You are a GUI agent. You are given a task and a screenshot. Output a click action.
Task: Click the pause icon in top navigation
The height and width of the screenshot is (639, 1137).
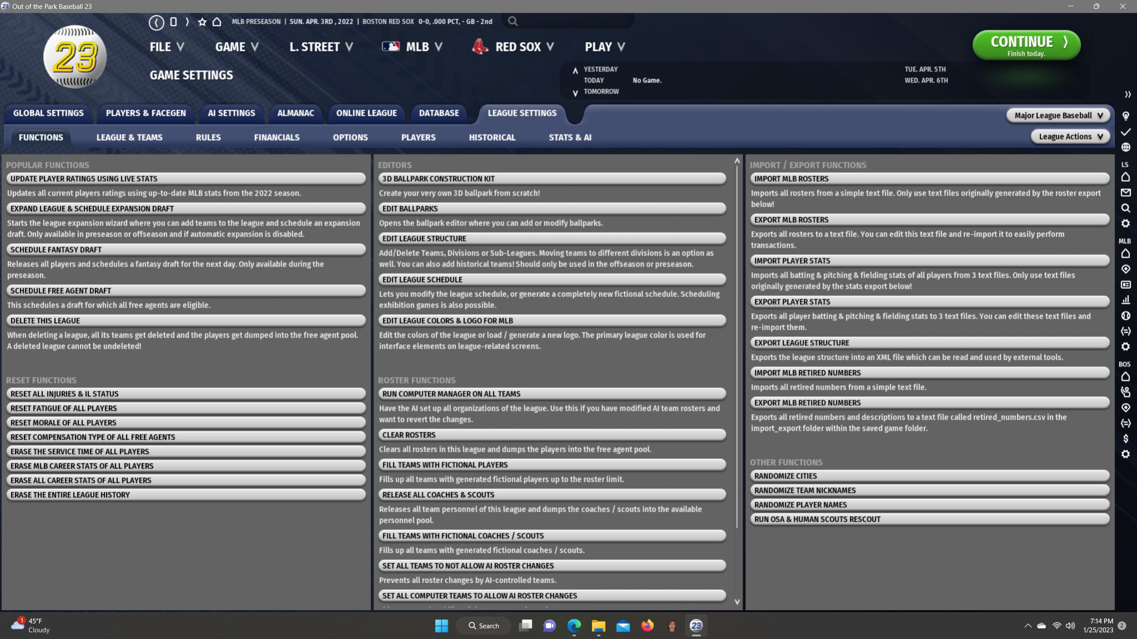coord(173,22)
